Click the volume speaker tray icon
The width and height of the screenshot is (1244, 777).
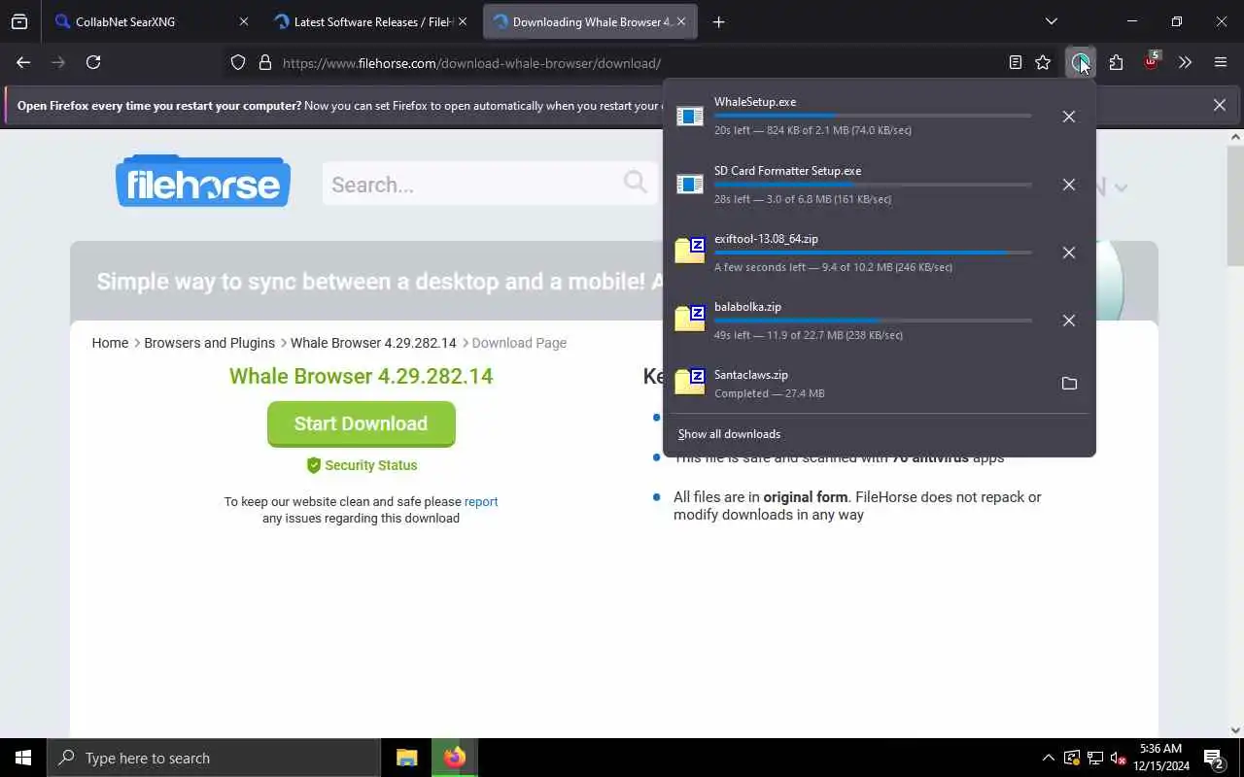(x=1119, y=758)
